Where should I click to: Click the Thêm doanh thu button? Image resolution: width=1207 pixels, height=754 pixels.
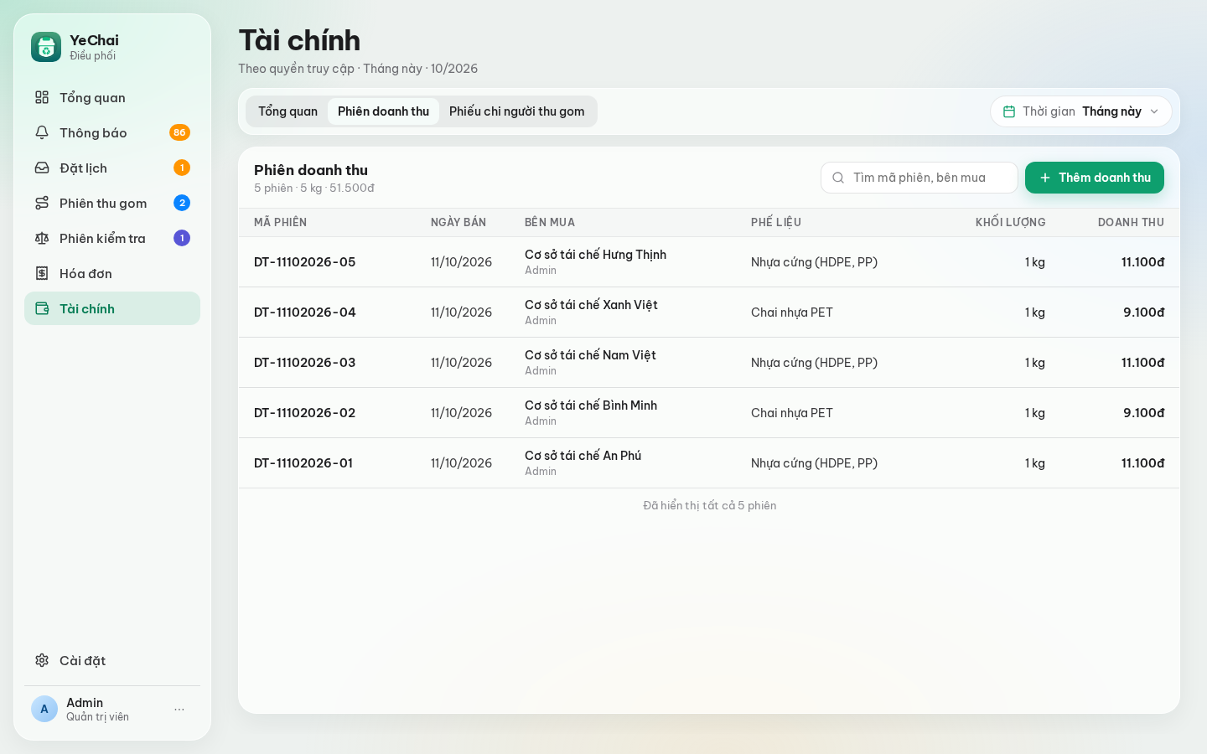1095,178
